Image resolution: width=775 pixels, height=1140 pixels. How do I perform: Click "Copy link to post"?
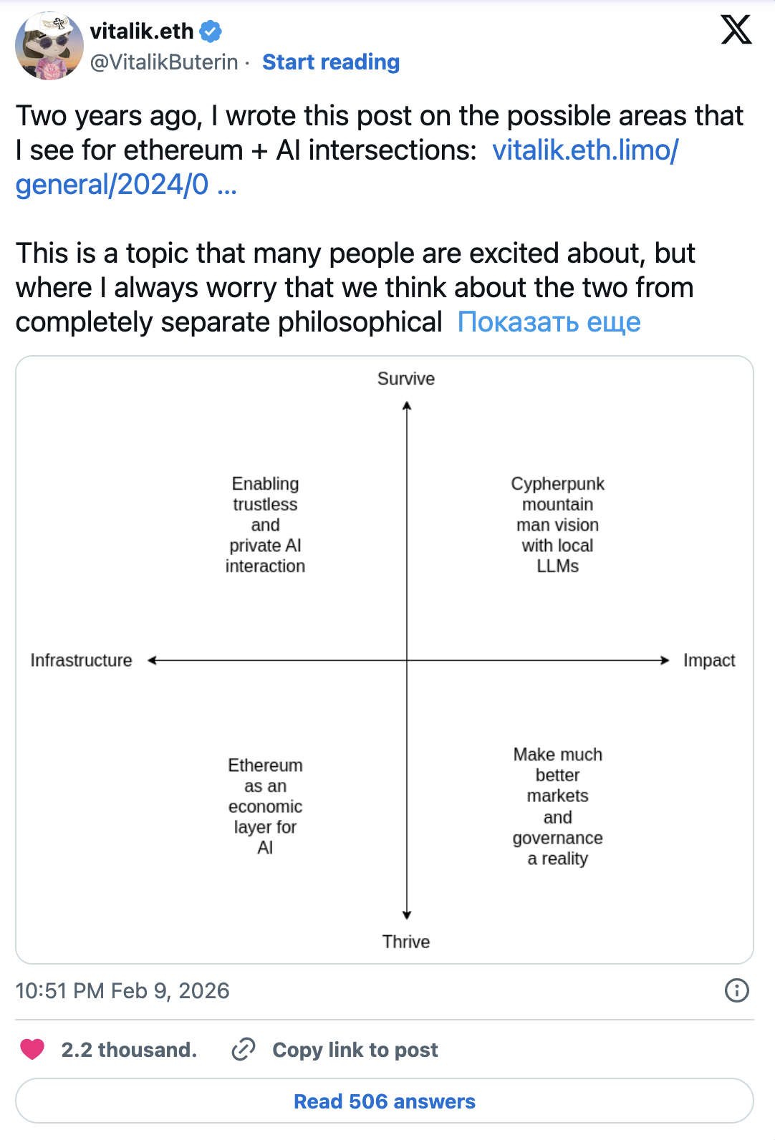[354, 1050]
